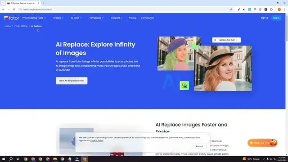
Task: Open the Chrome extensions puzzle icon
Action: tap(271, 9)
